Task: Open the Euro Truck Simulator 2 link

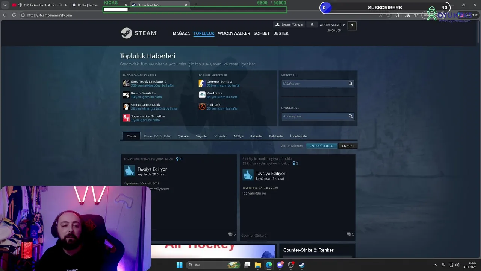Action: point(148,82)
